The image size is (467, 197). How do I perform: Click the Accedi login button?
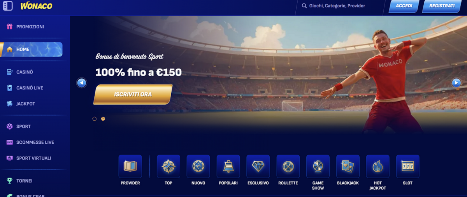404,6
